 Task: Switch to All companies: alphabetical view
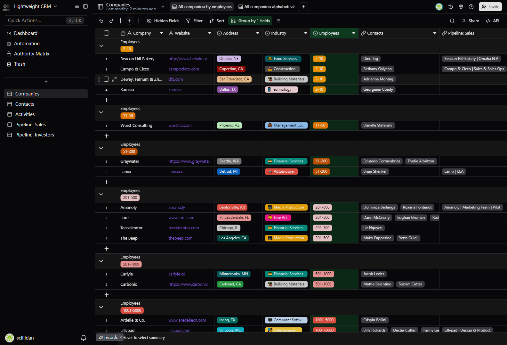click(266, 7)
